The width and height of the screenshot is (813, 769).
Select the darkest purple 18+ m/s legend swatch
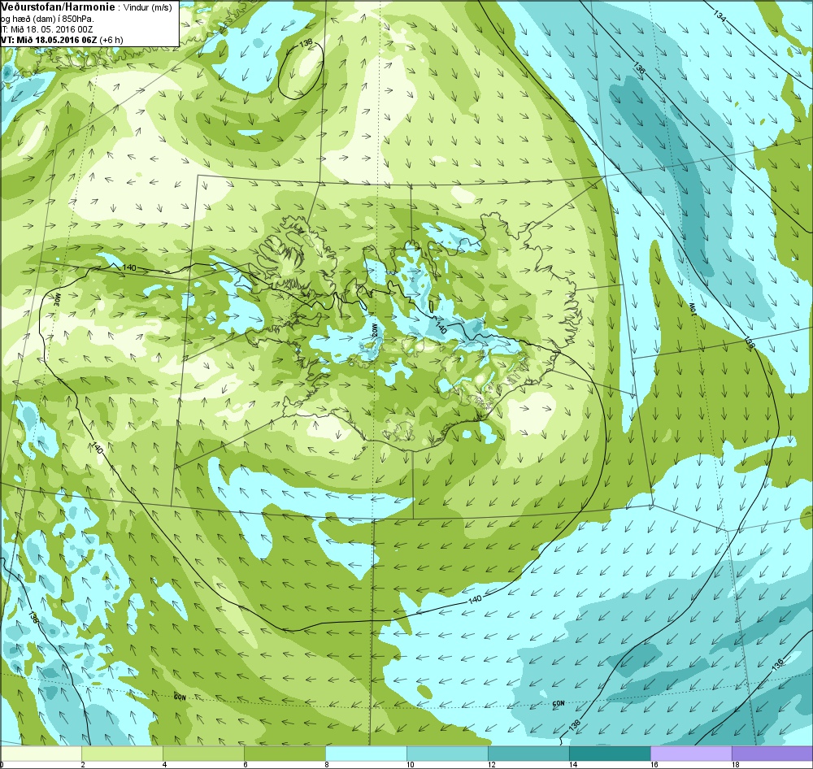coord(772,753)
